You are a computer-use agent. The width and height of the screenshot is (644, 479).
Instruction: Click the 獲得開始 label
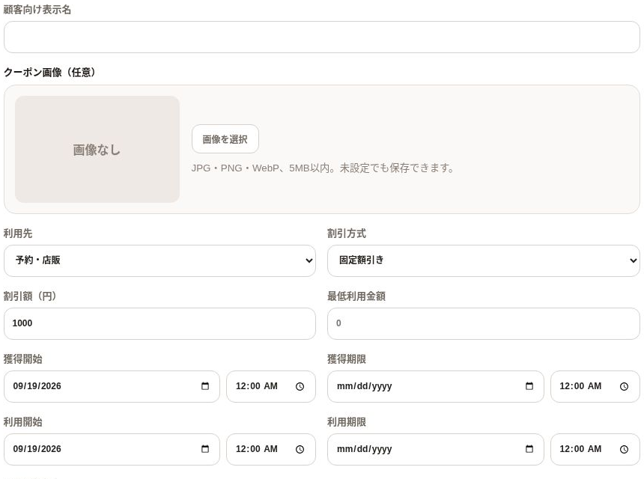(x=22, y=359)
